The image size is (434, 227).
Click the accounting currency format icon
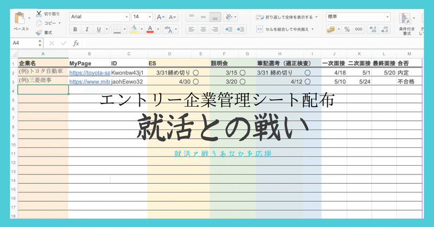[x=331, y=29]
